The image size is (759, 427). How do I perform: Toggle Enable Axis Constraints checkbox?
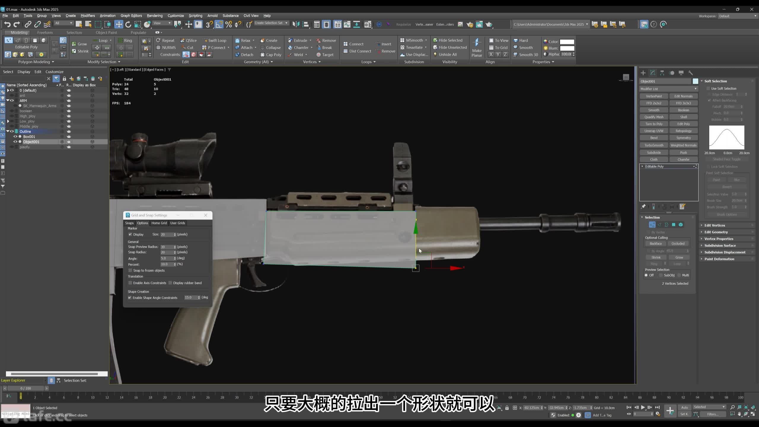130,283
